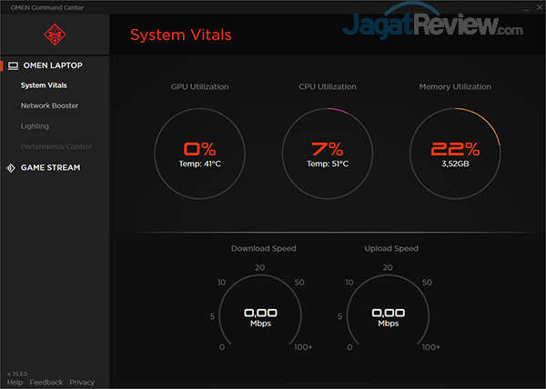Open Network Booster in the sidebar
Viewport: 546px width, 389px height.
coord(49,105)
